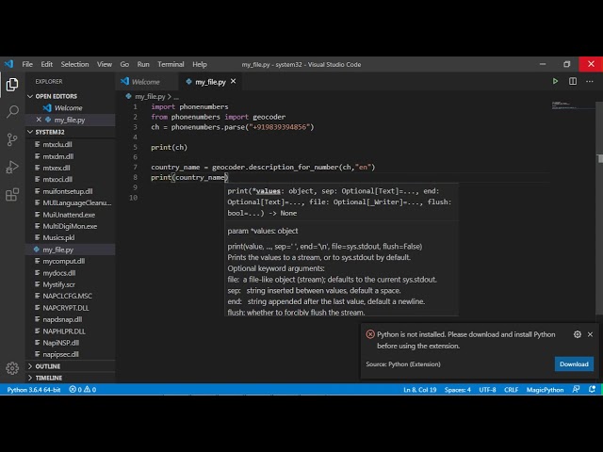This screenshot has width=603, height=452.
Task: Open the Extensions view
Action: pos(12,195)
